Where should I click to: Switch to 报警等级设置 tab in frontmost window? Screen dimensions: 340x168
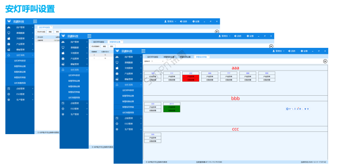click(169, 57)
